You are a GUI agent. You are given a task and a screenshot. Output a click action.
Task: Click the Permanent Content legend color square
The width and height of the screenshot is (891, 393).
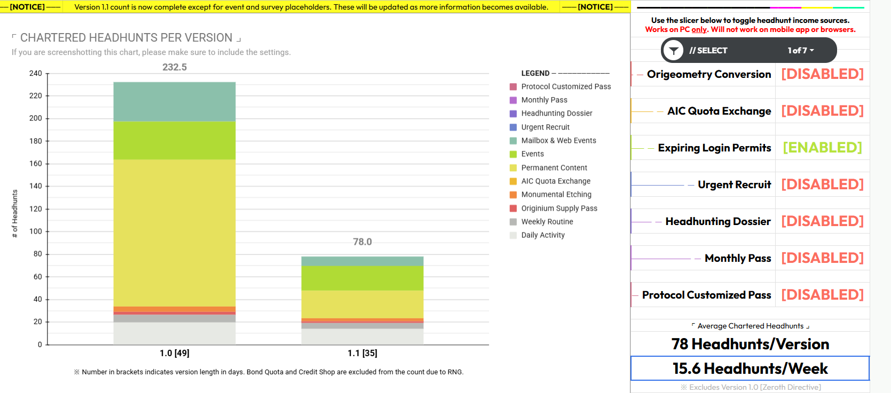click(513, 168)
